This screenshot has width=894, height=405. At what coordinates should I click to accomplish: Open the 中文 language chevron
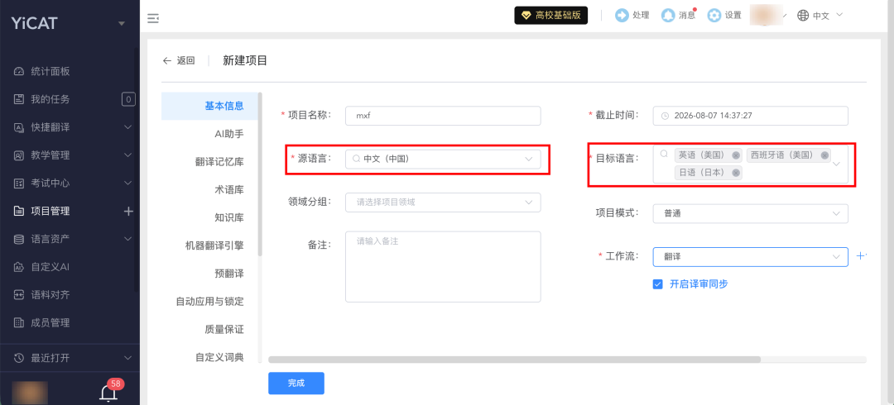[839, 15]
